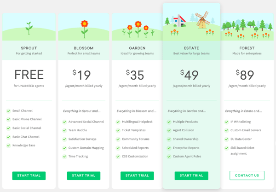Click the Custom Domain Mapping feature

tap(86, 148)
